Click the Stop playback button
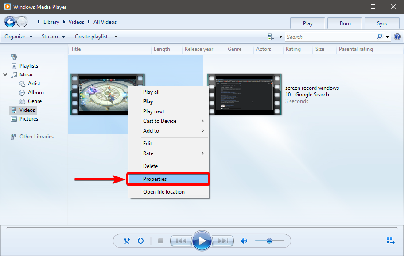The height and width of the screenshot is (256, 404). [160, 241]
